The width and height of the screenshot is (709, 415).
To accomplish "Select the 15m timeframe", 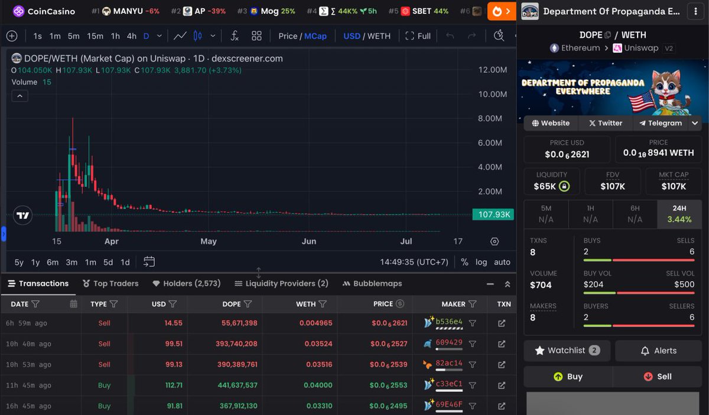I will click(95, 36).
